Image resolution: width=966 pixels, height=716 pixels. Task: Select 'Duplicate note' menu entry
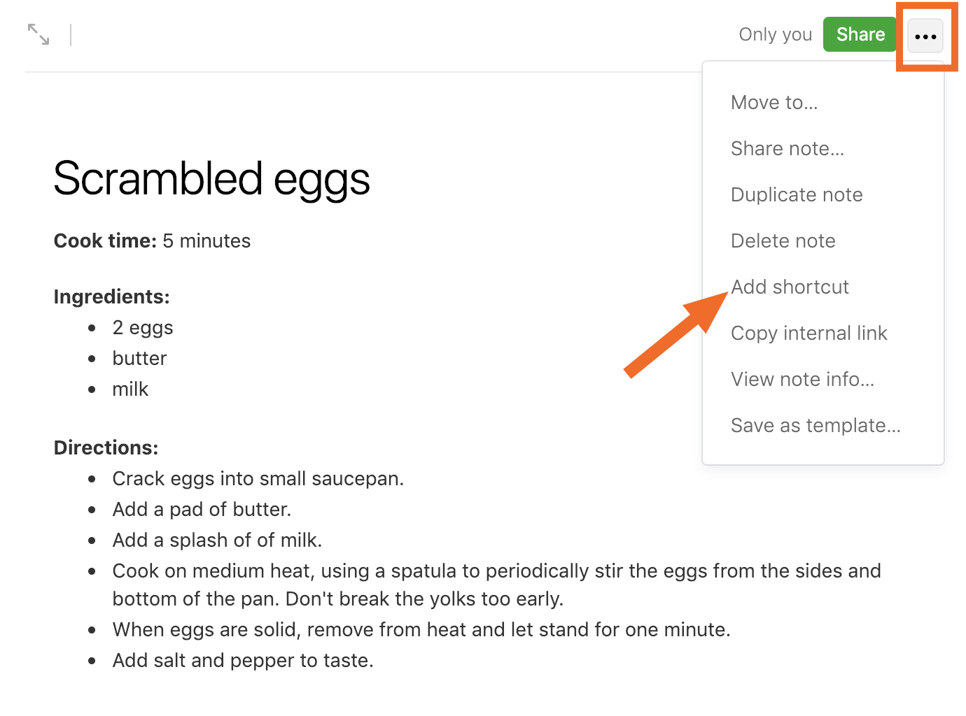797,194
